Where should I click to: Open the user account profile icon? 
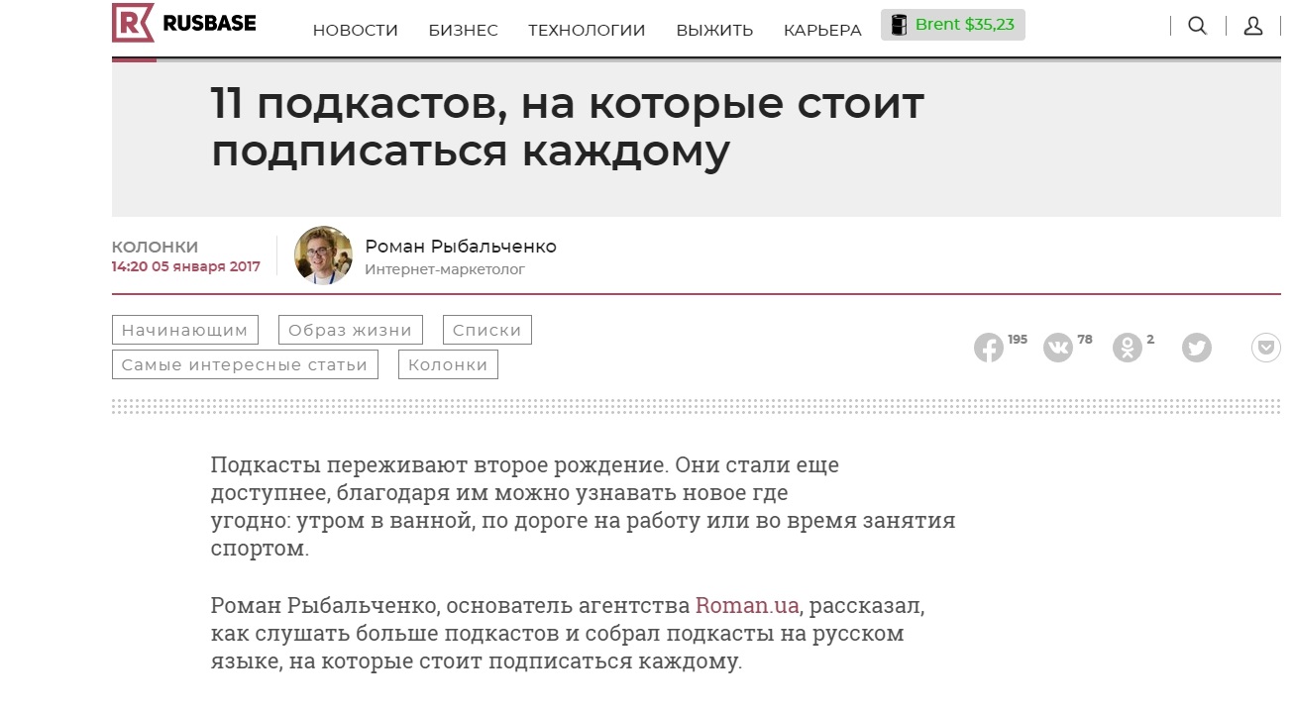tap(1252, 26)
